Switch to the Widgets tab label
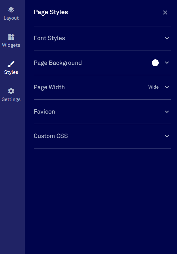This screenshot has width=177, height=254. click(x=11, y=45)
